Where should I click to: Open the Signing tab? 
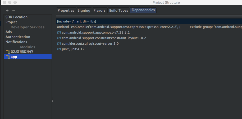pyautogui.click(x=84, y=11)
